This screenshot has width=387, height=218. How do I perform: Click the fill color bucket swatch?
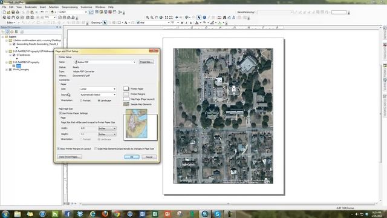pos(204,23)
